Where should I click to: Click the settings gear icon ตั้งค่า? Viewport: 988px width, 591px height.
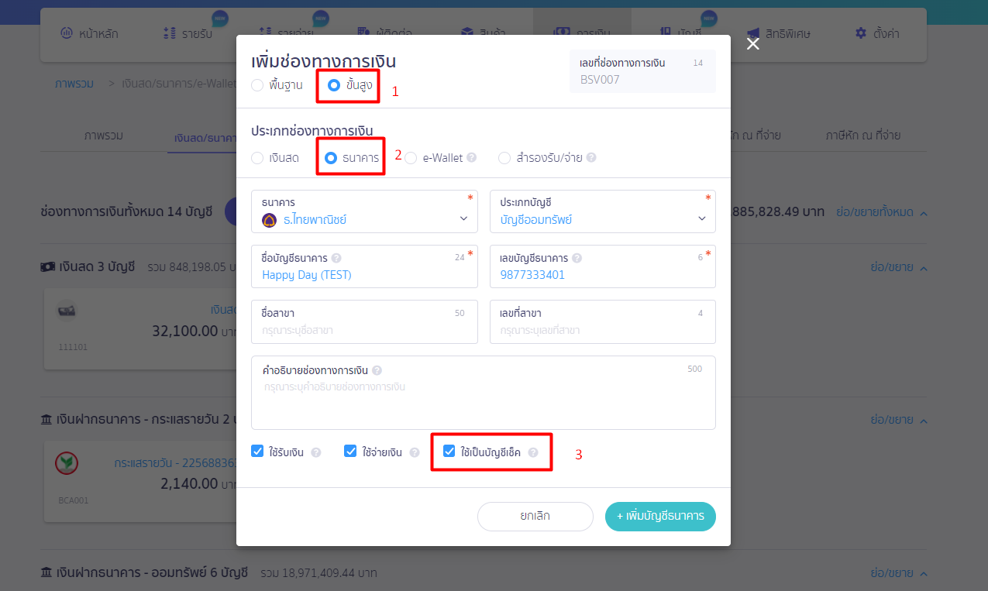pyautogui.click(x=860, y=33)
